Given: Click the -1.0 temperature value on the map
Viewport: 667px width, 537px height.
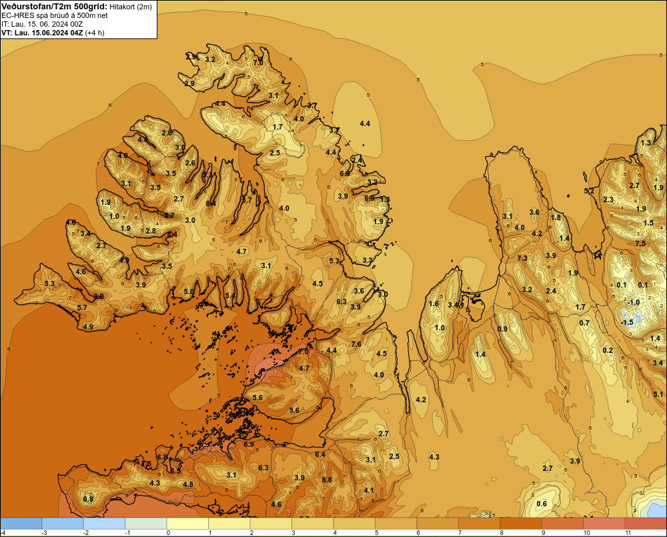Looking at the screenshot, I should pos(633,302).
